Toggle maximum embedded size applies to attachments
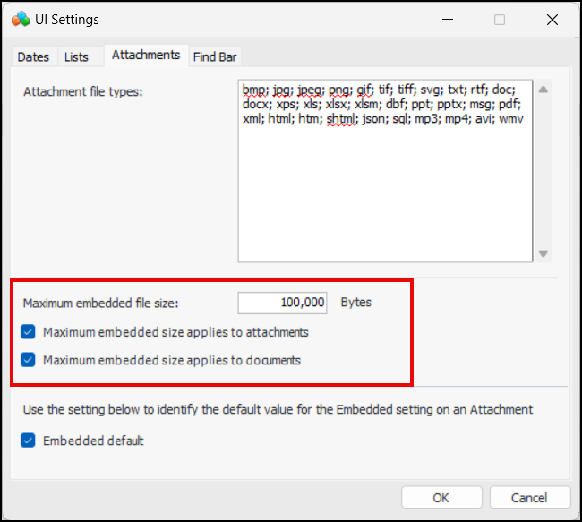The image size is (582, 522). (x=29, y=332)
